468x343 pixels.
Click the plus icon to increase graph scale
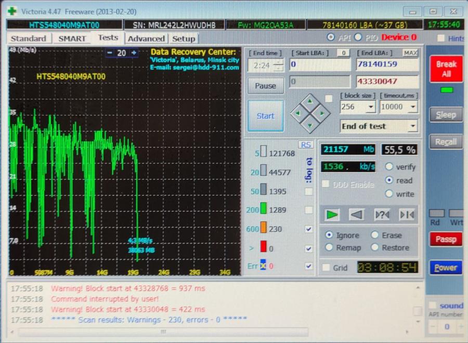click(134, 53)
